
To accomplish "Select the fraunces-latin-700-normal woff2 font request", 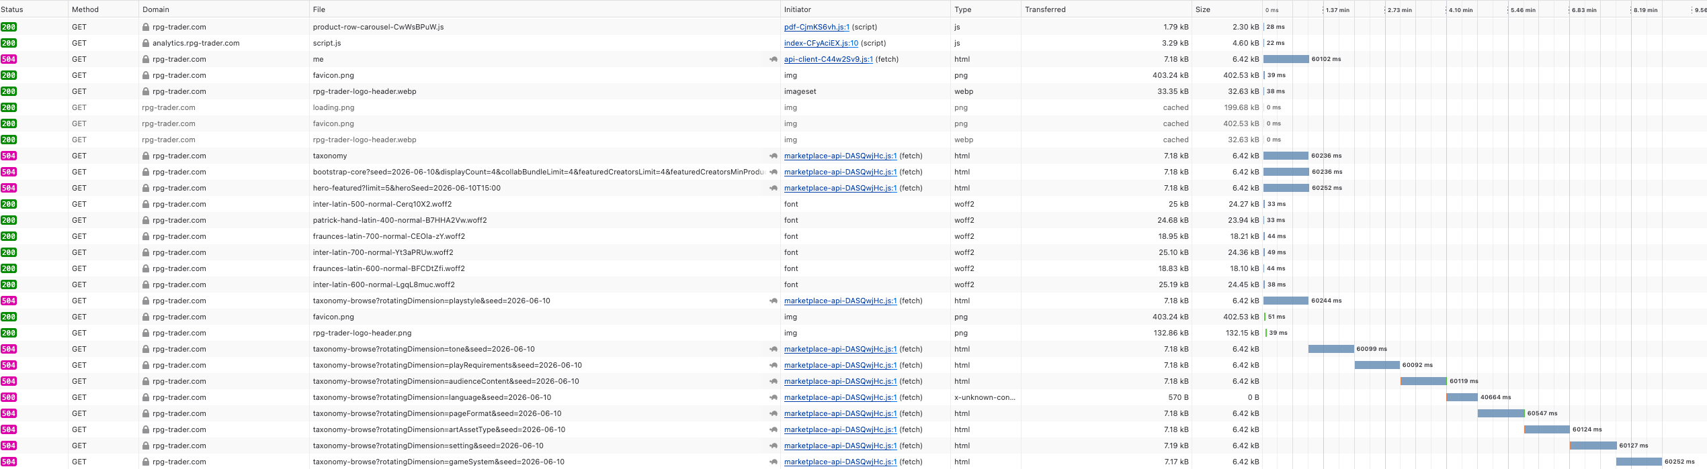I will (854, 236).
